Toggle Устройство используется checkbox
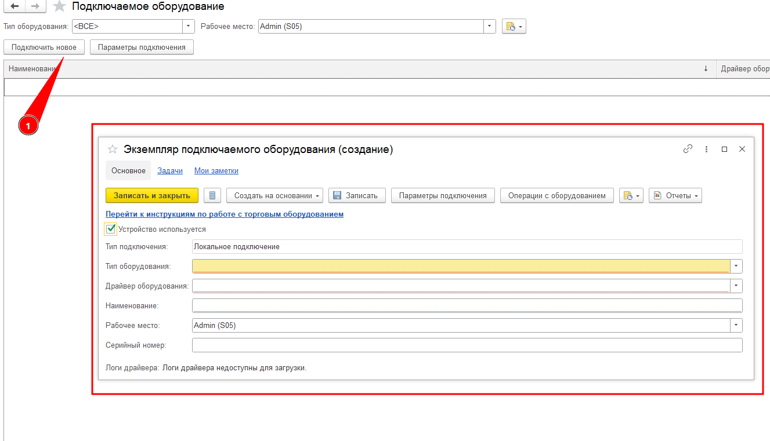The height and width of the screenshot is (441, 770). (x=111, y=229)
